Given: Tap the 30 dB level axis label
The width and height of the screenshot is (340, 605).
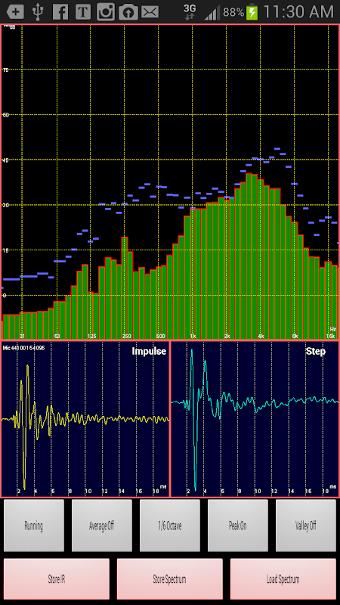Looking at the screenshot, I should 5,205.
